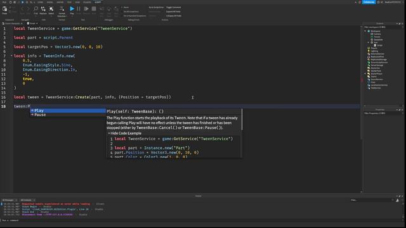Collapse the TweenInfo.new fold arrow on line 7
This screenshot has height=228, width=406.
[x=11, y=56]
